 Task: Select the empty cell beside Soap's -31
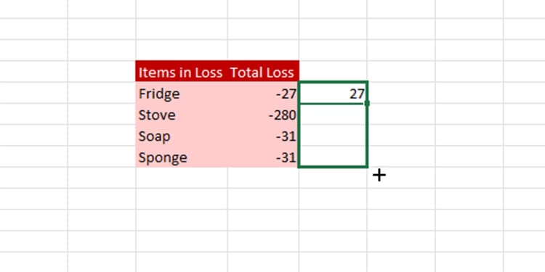coord(333,136)
